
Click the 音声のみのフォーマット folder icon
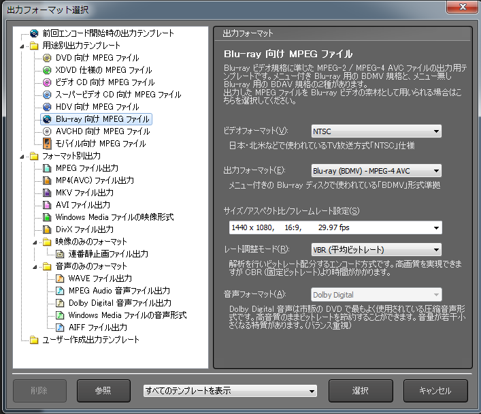47,266
